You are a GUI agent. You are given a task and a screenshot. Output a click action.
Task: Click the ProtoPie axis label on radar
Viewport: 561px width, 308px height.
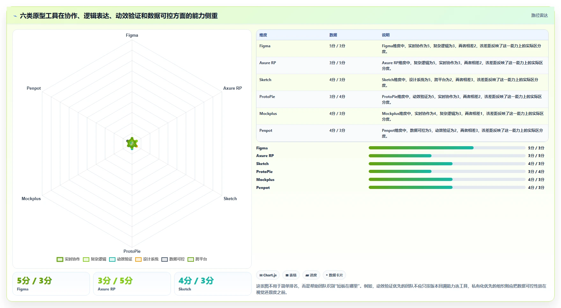tap(132, 251)
